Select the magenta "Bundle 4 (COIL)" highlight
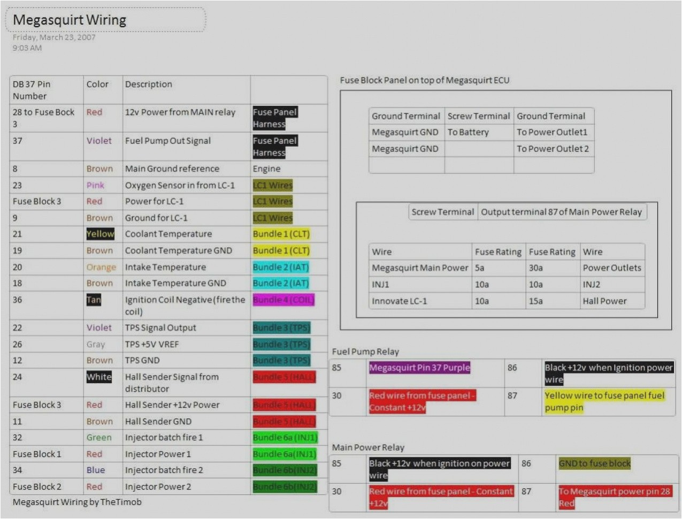 point(283,300)
